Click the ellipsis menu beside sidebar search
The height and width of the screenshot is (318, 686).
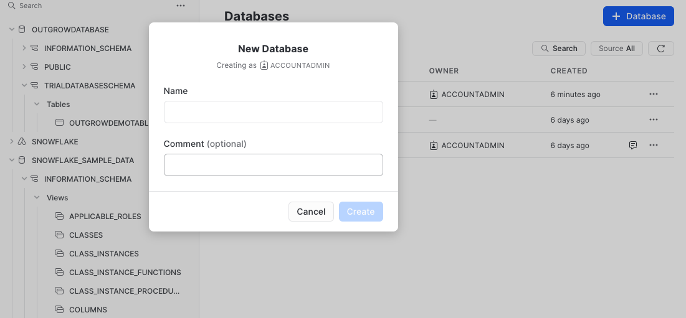[x=181, y=6]
